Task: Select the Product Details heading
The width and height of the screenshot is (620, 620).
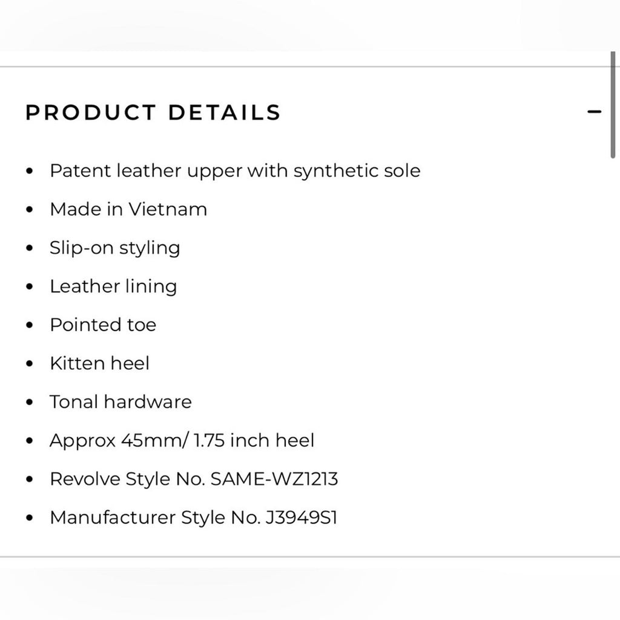Action: point(152,113)
